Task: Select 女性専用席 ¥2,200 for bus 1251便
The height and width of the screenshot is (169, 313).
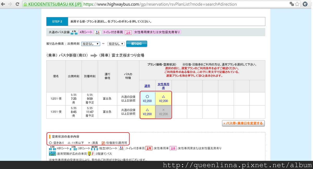Action: [x=164, y=99]
